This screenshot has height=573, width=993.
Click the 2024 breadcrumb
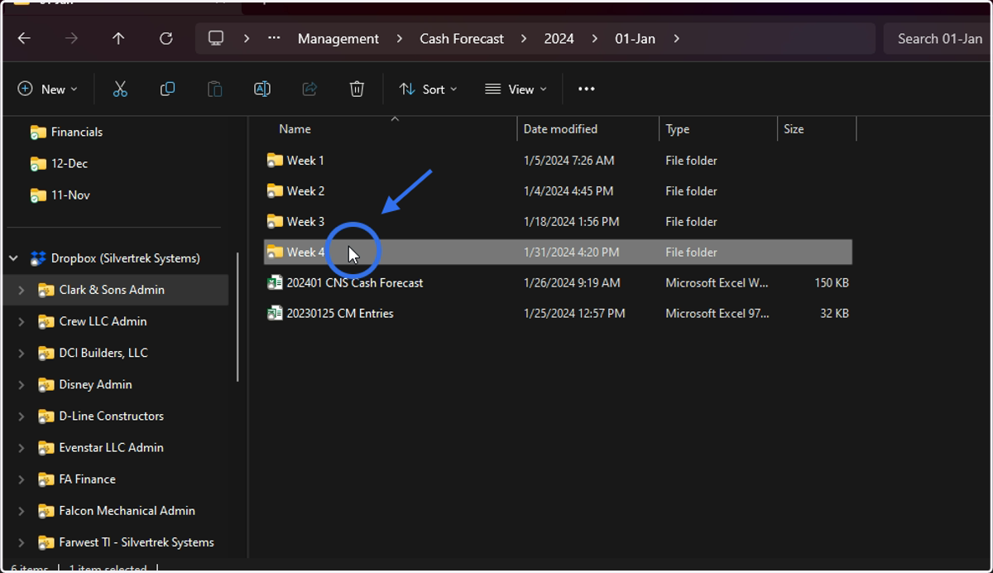click(559, 39)
